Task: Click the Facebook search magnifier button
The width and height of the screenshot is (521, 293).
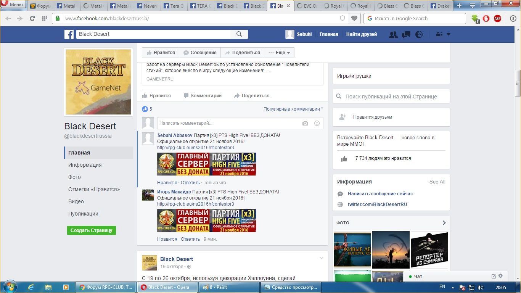Action: pos(239,34)
